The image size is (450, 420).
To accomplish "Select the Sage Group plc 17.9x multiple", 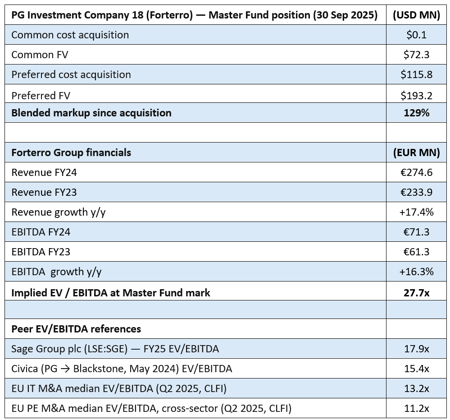I will 416,349.
